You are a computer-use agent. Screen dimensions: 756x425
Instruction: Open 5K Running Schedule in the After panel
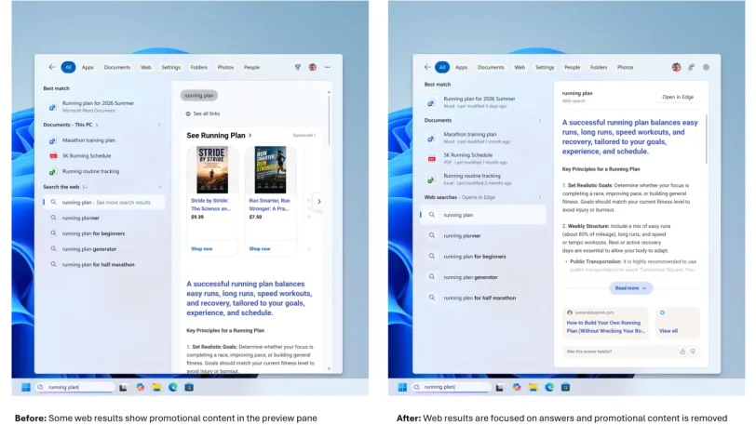pos(483,158)
